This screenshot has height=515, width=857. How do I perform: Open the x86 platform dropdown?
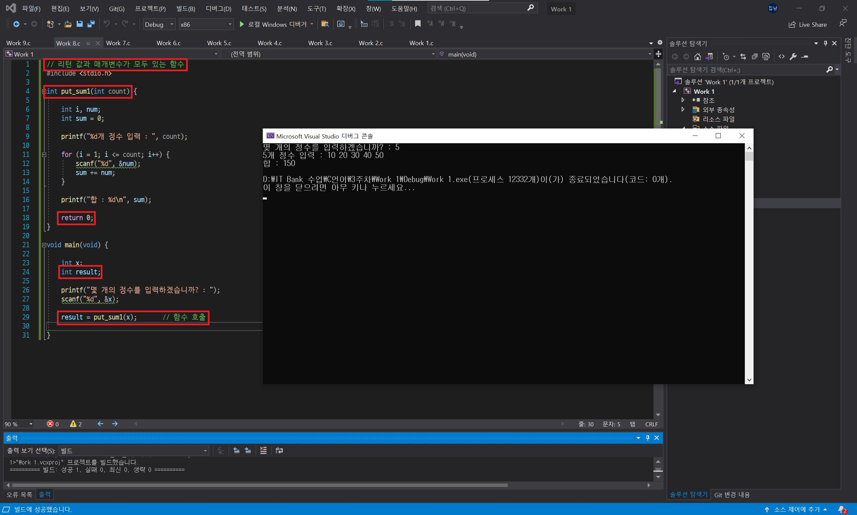(x=206, y=24)
